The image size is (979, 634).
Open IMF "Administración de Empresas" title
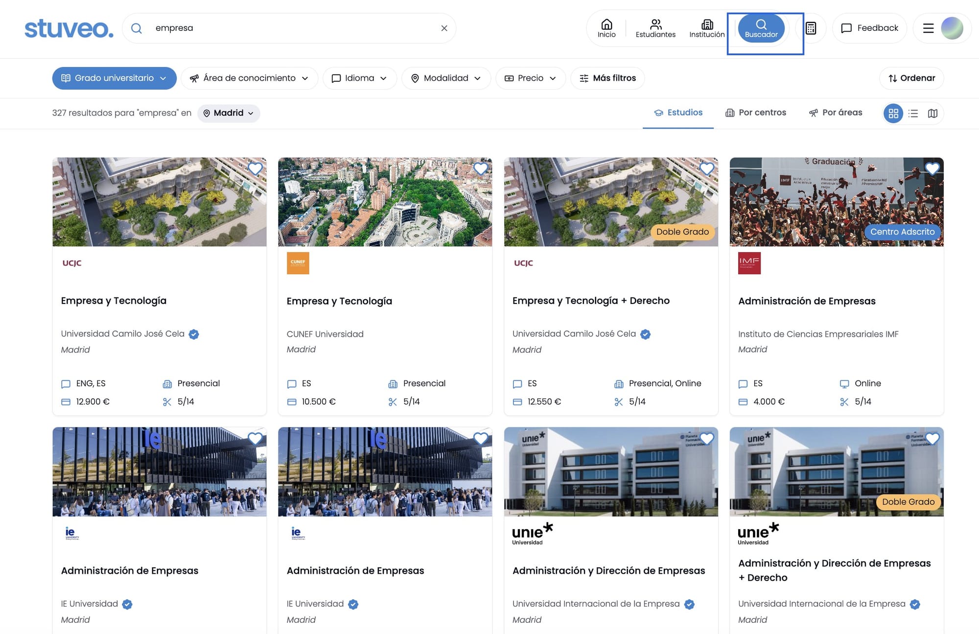(x=807, y=301)
